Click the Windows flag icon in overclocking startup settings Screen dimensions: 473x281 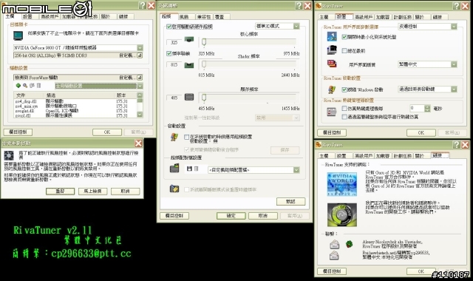tap(174, 138)
